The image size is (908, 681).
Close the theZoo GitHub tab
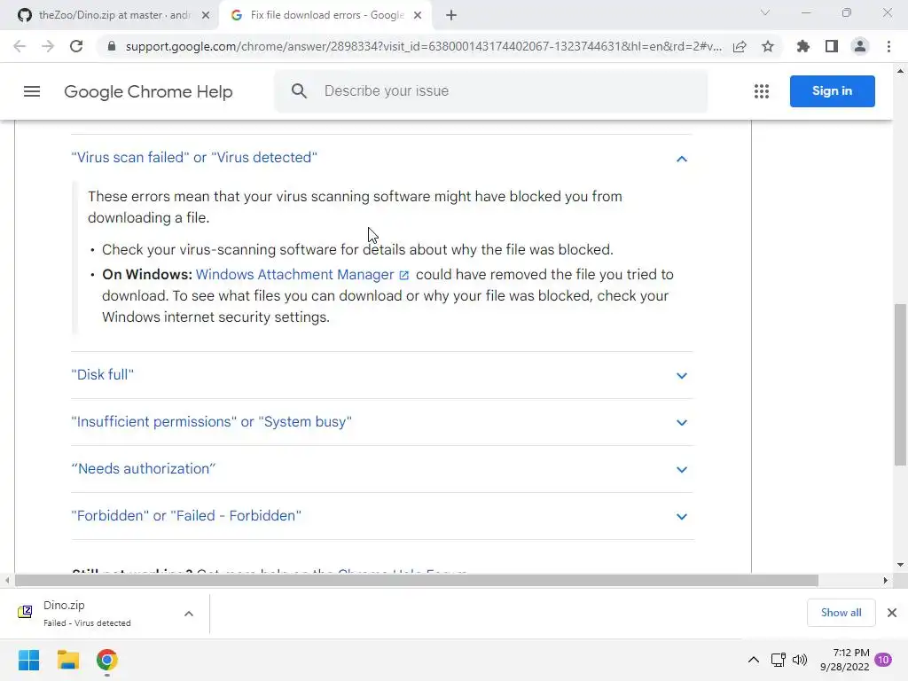(206, 16)
